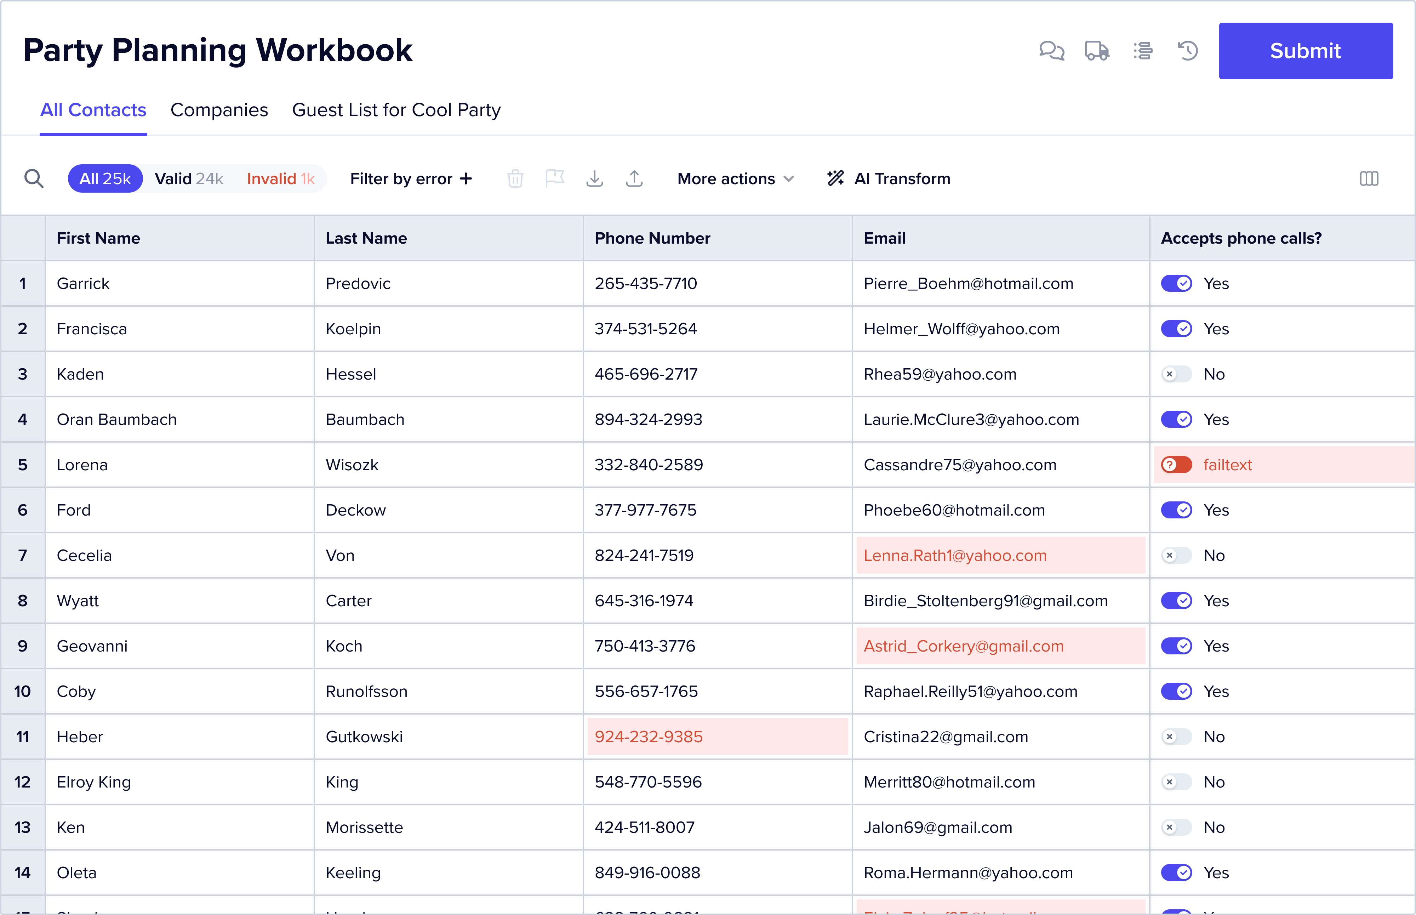The height and width of the screenshot is (915, 1416).
Task: Click the delete trash icon
Action: coord(515,178)
